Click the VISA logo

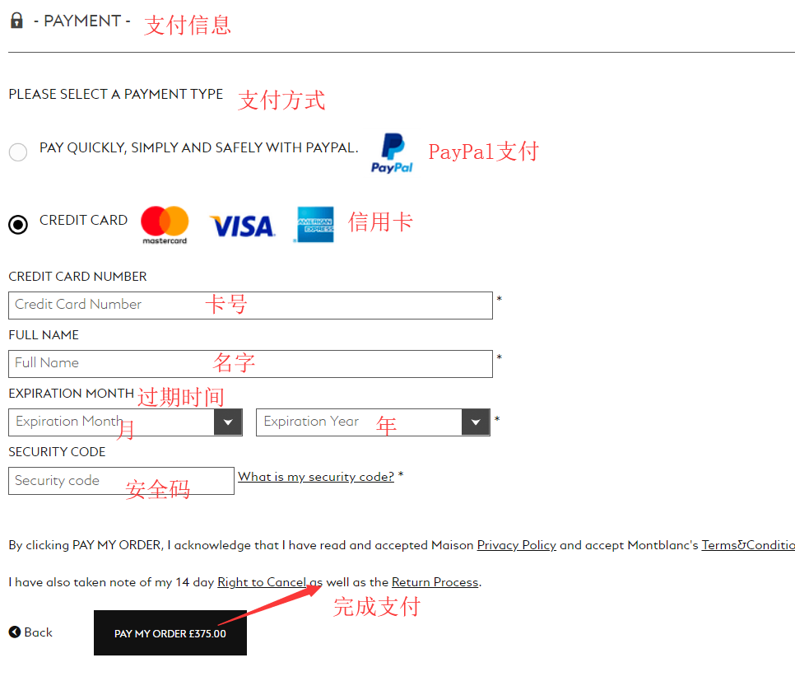point(243,226)
